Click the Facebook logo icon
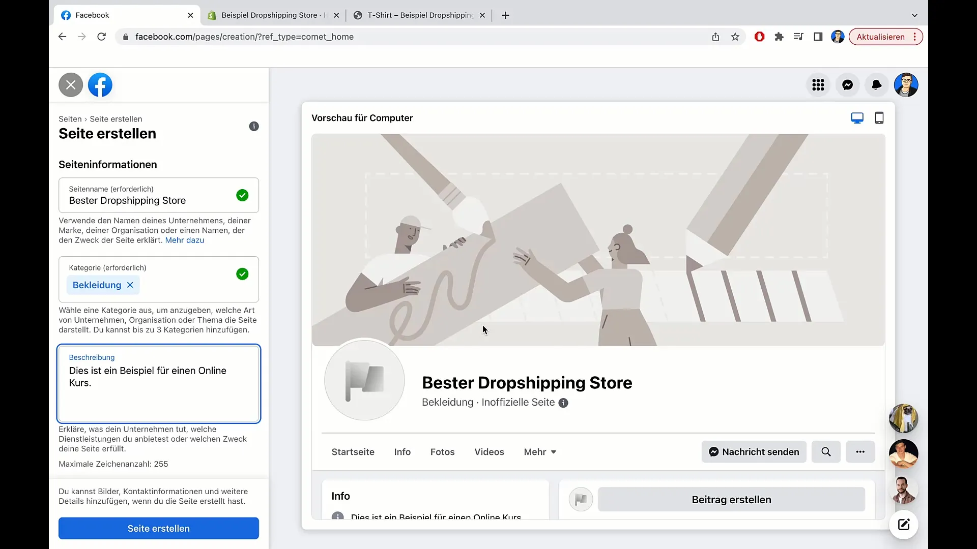 click(x=100, y=85)
